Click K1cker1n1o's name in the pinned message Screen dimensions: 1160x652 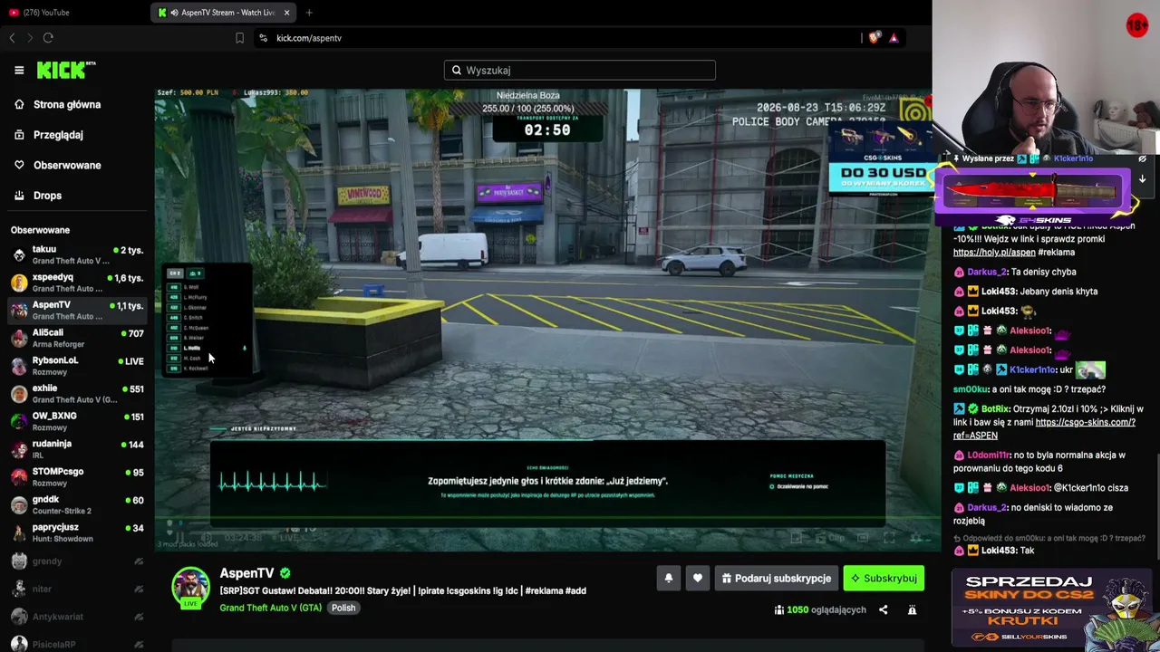coord(1073,158)
